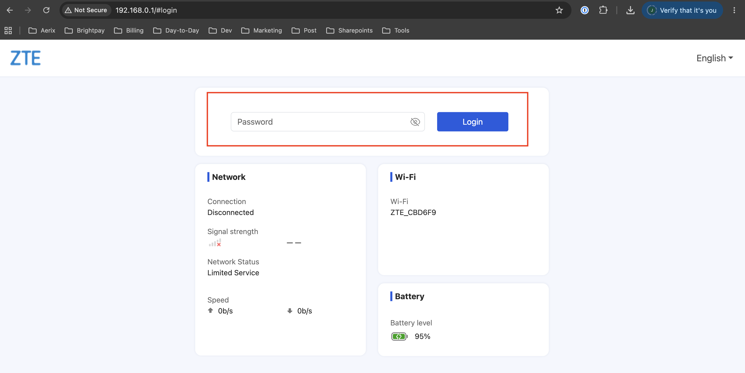Image resolution: width=745 pixels, height=373 pixels.
Task: Click the ZTE logo
Action: [25, 58]
